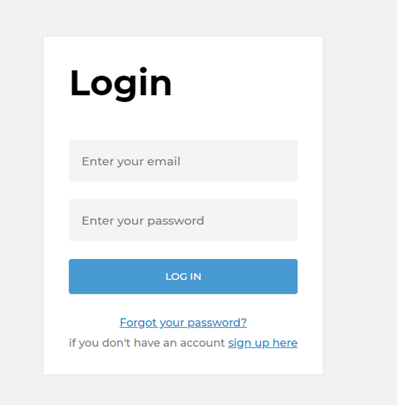Click the white LOG IN label
Viewport: 397px width, 405px height.
[183, 276]
